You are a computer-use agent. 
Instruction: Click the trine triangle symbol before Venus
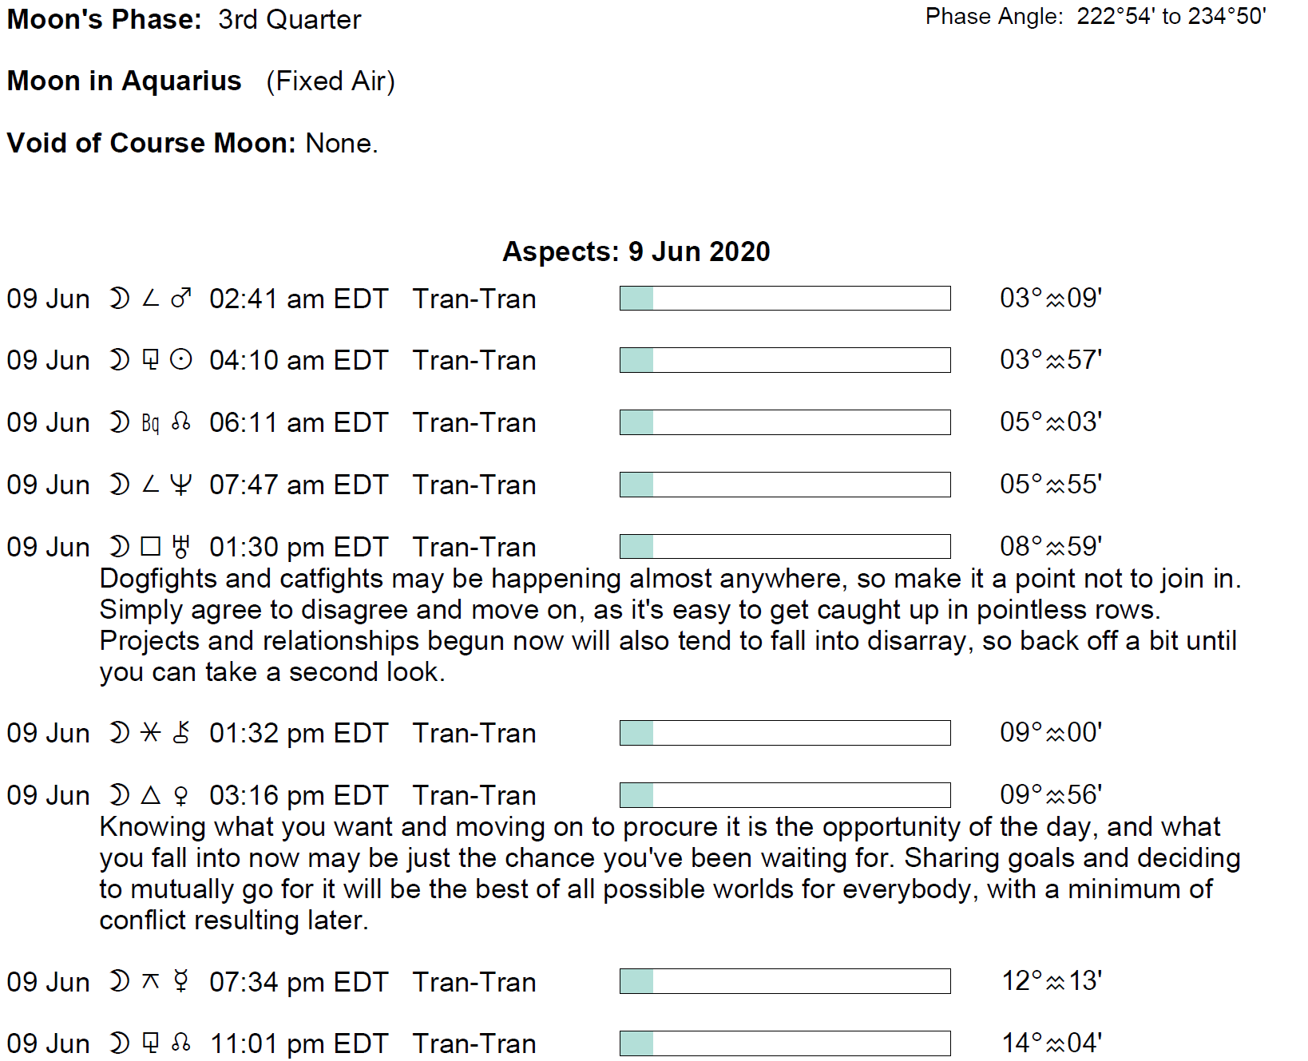click(x=150, y=795)
